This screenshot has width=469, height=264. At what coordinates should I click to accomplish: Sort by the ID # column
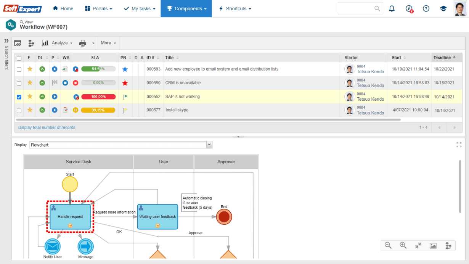pyautogui.click(x=153, y=58)
